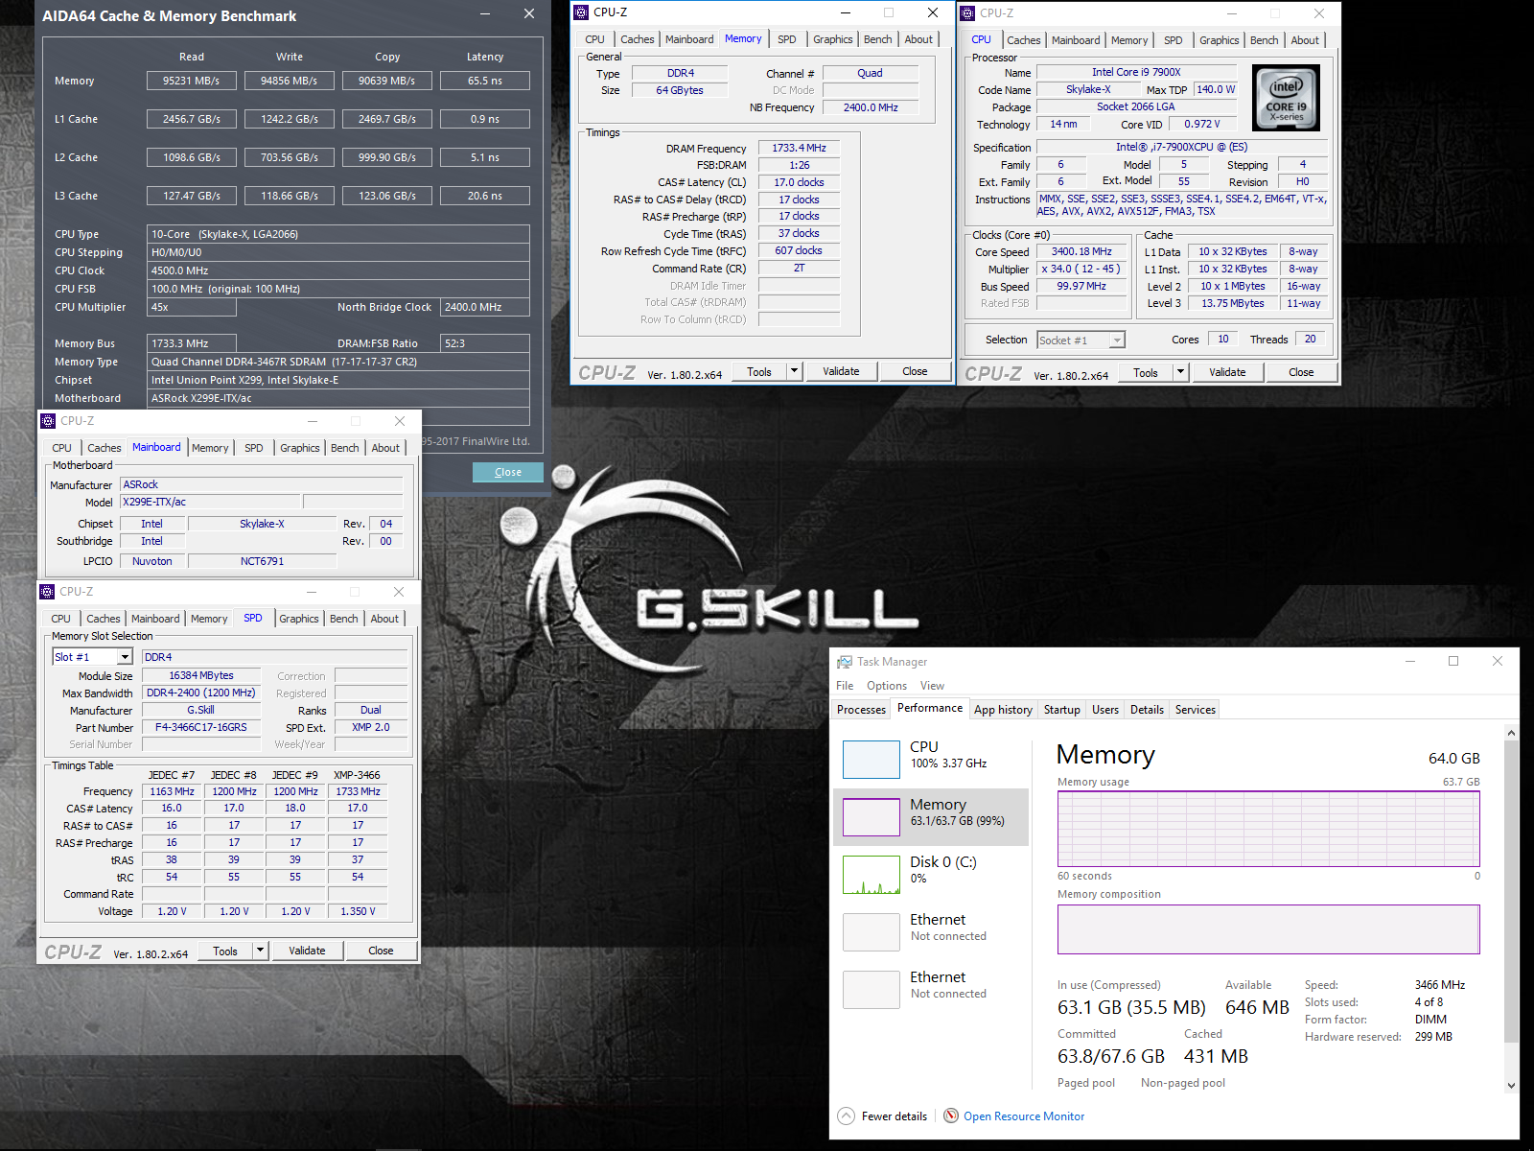
Task: Open the Options menu in Task Manager
Action: (x=886, y=685)
